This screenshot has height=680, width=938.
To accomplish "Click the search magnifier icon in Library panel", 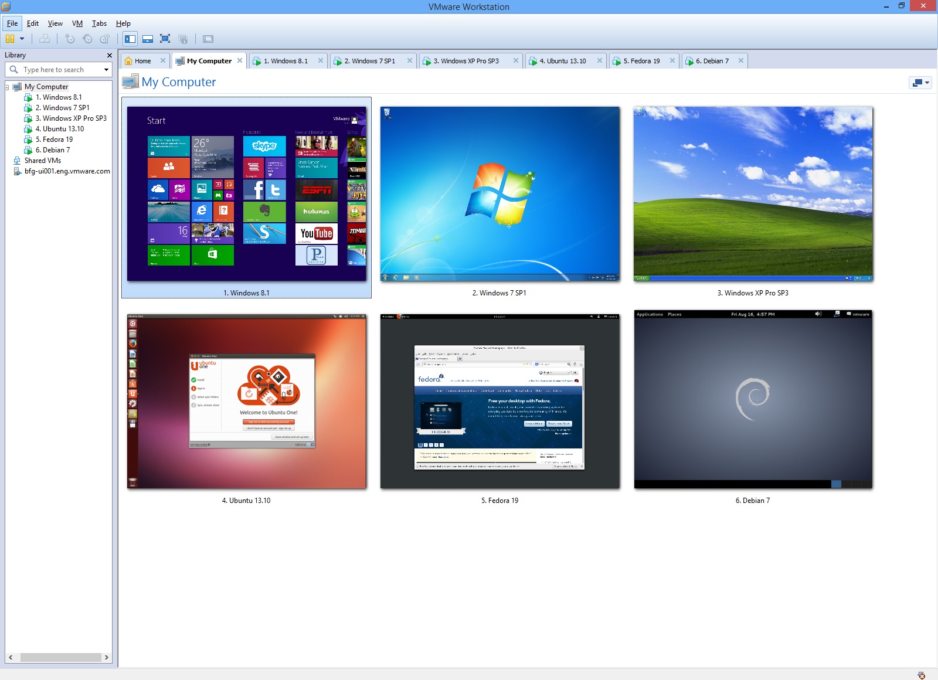I will 14,69.
